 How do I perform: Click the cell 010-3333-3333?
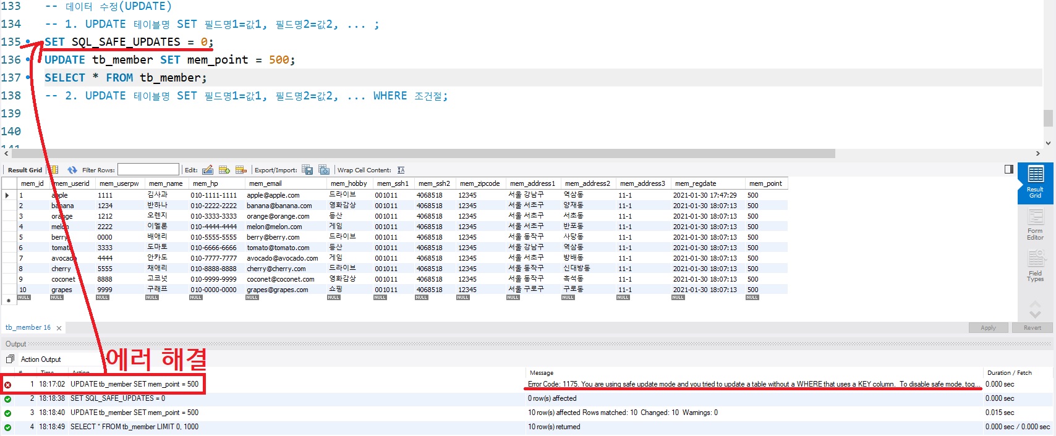[x=213, y=216]
